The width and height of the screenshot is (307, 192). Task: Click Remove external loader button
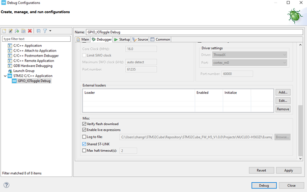click(283, 109)
